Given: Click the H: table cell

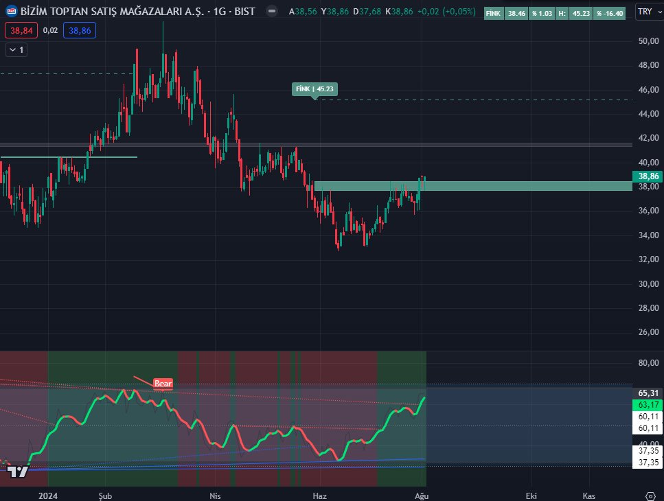Looking at the screenshot, I should (562, 13).
